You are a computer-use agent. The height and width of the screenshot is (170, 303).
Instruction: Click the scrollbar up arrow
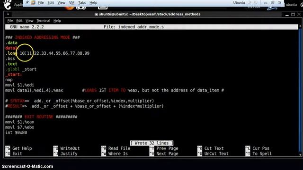[300, 26]
